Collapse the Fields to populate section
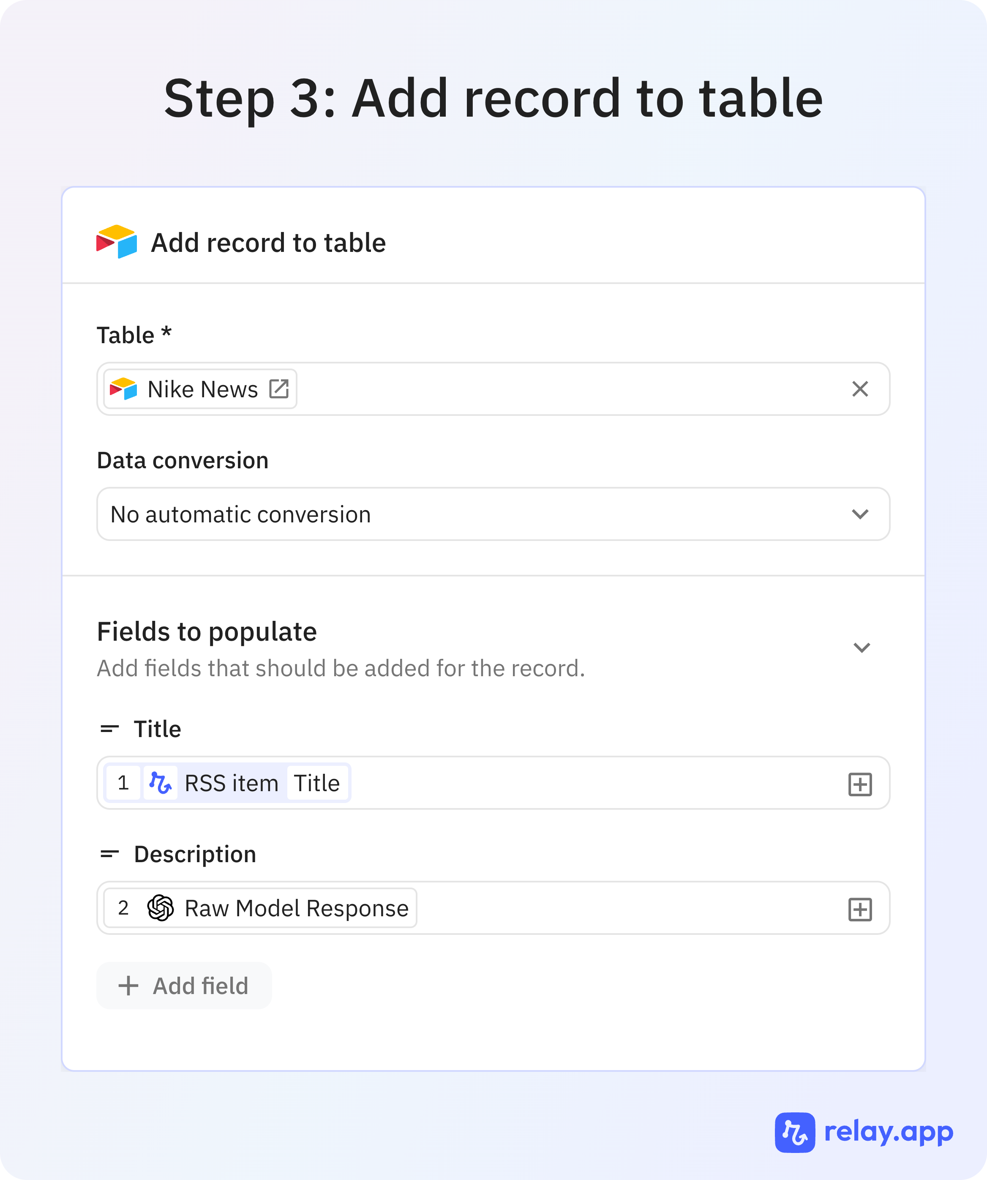 [x=863, y=647]
